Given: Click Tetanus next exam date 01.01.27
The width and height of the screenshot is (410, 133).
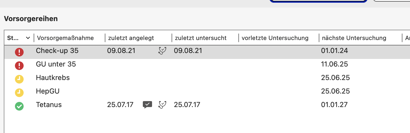Looking at the screenshot, I should [x=334, y=105].
